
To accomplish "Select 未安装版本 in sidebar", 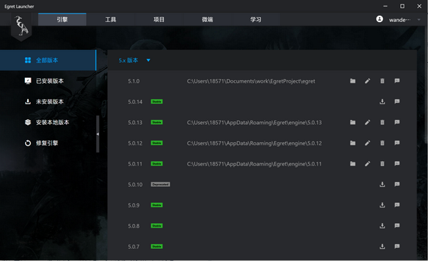I will 48,101.
